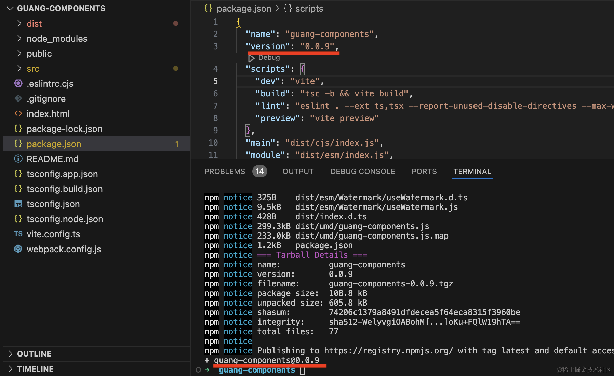
Task: Click the modified dot badge on src folder
Action: (176, 68)
